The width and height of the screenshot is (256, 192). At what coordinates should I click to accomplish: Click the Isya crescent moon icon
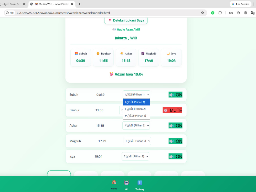tap(168, 54)
